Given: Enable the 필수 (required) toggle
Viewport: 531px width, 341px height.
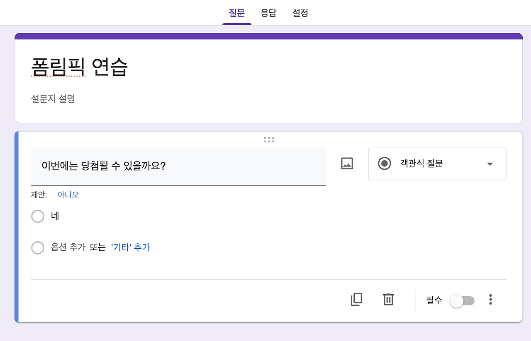Looking at the screenshot, I should 462,300.
